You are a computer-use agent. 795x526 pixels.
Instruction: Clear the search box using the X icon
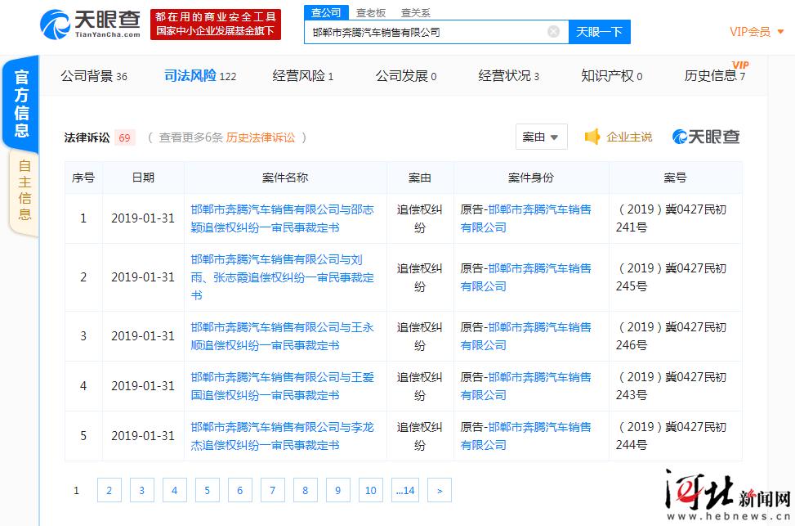(x=553, y=31)
